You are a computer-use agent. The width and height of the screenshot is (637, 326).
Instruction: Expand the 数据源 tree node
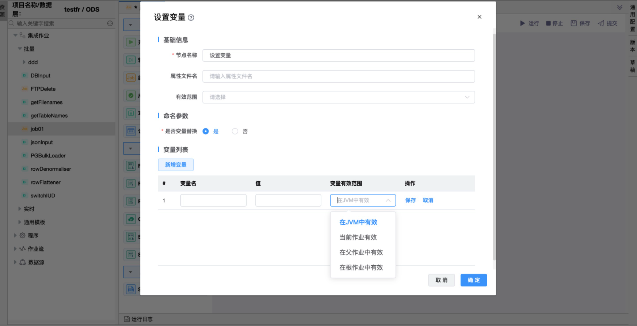15,262
